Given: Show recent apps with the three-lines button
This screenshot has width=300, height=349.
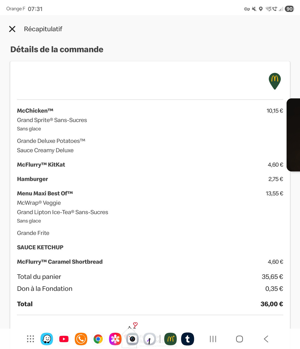Looking at the screenshot, I should click(x=213, y=339).
